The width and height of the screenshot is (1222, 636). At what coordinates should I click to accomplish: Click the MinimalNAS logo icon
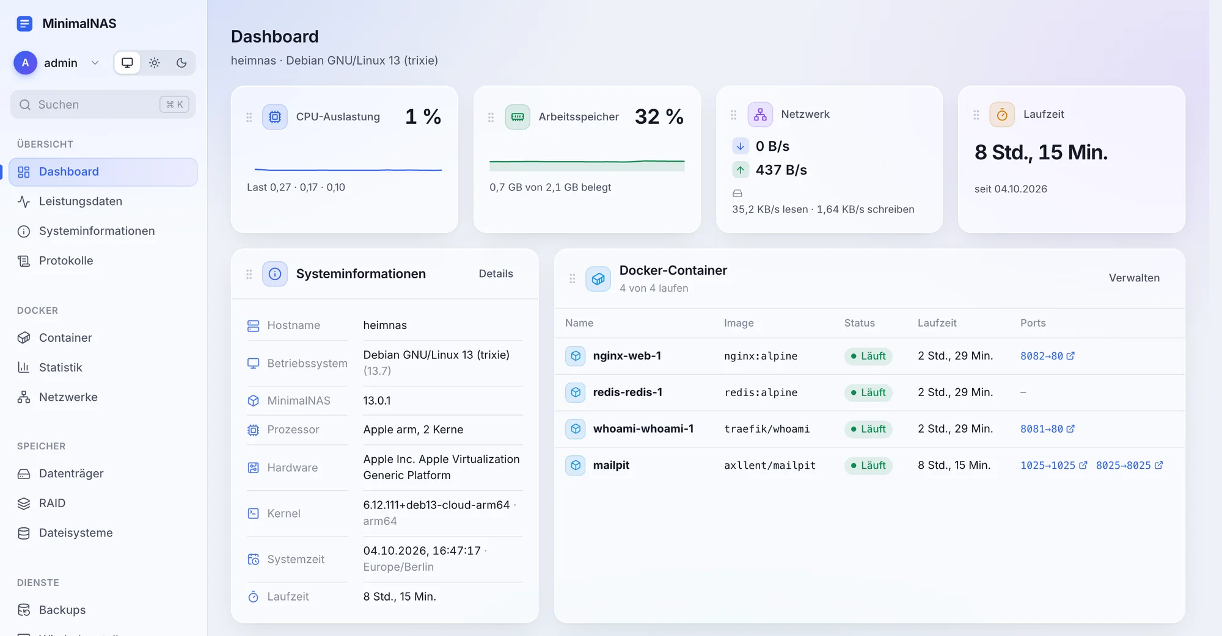(x=24, y=24)
